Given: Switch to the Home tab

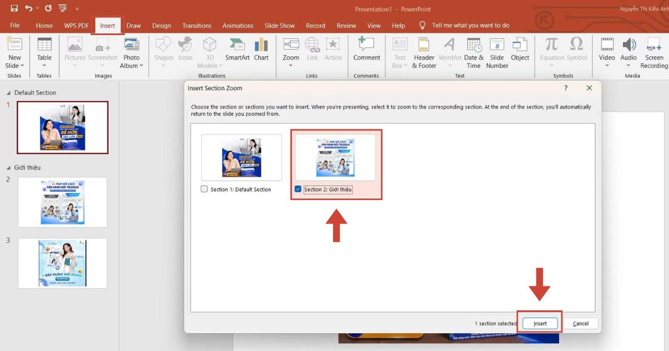Looking at the screenshot, I should pos(44,26).
